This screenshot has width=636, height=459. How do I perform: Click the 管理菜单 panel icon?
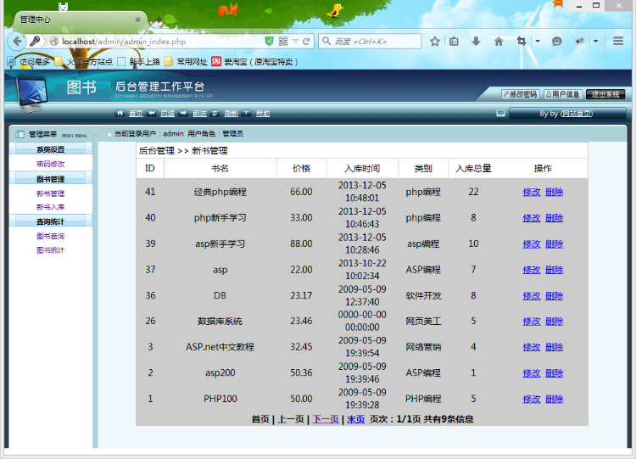[20, 134]
